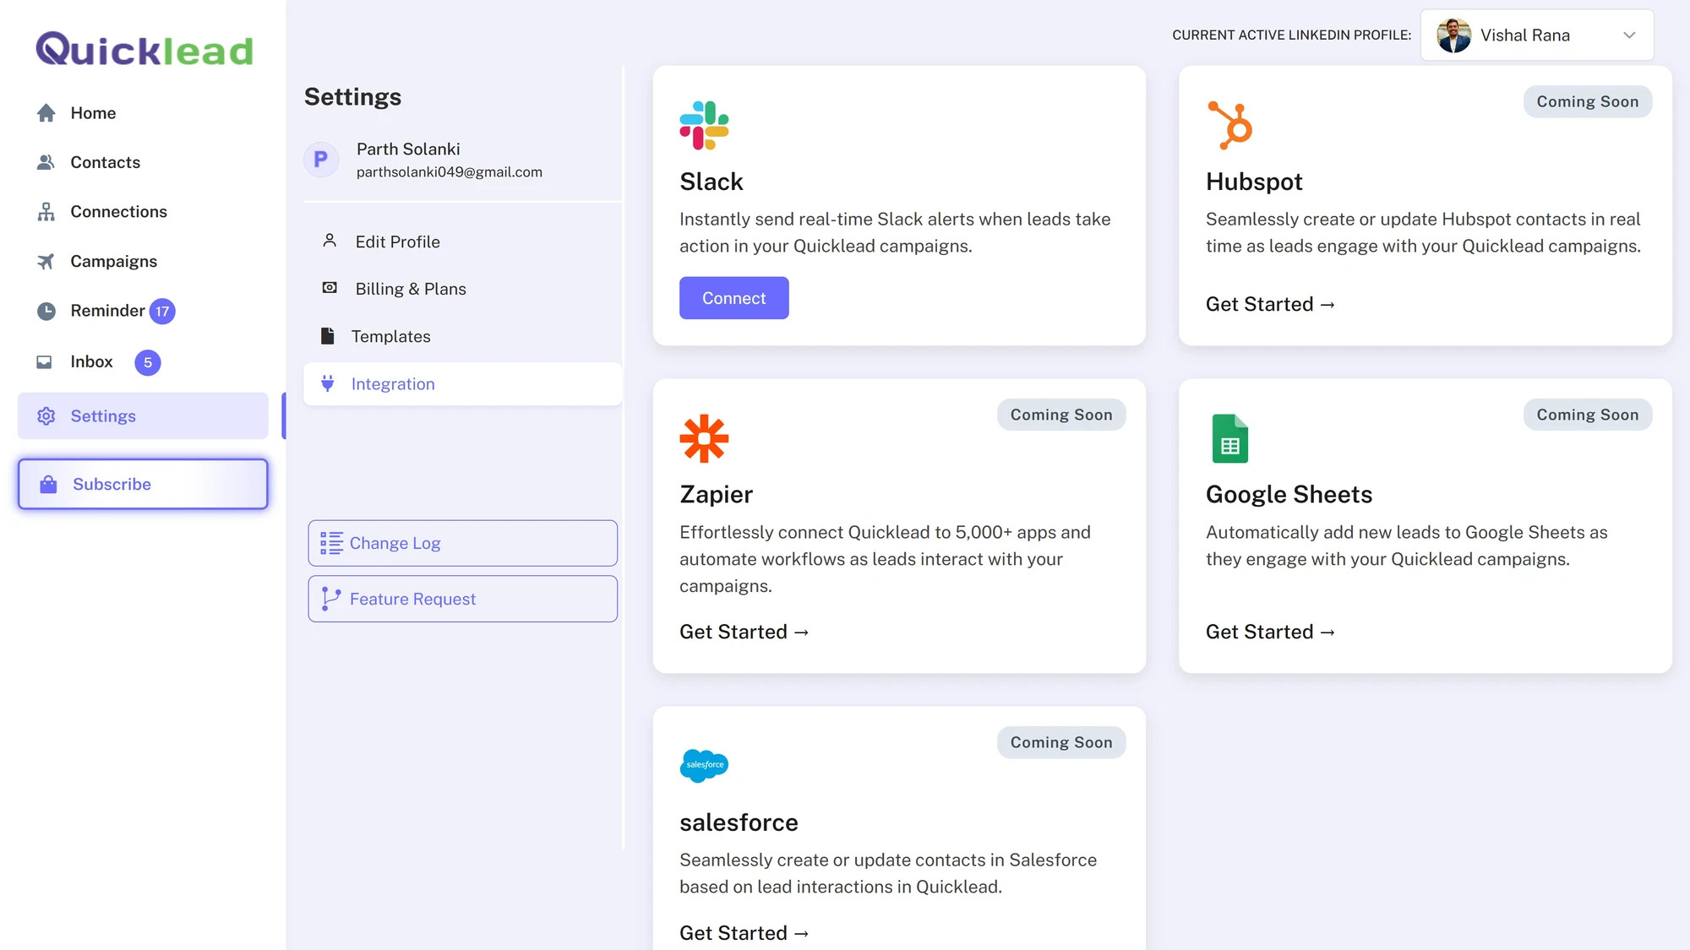Click Get Started under Zapier
This screenshot has height=950, width=1690.
[744, 632]
